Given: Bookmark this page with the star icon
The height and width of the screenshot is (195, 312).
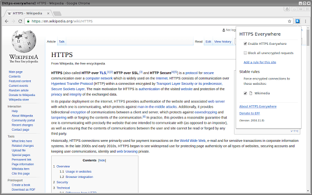Looking at the screenshot, I should pos(289,21).
